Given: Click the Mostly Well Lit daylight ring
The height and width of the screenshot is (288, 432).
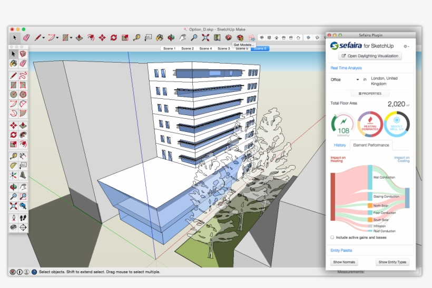Looking at the screenshot, I should pyautogui.click(x=397, y=125).
